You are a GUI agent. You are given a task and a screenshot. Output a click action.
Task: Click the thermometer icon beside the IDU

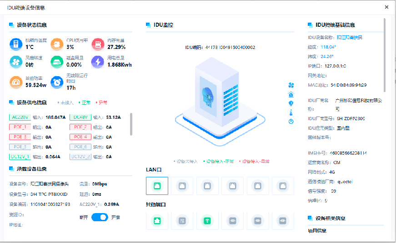click(291, 112)
